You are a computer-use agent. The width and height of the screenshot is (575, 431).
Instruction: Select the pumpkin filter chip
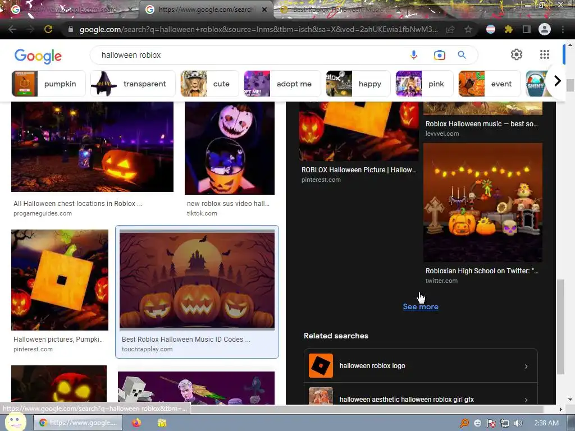coord(48,84)
